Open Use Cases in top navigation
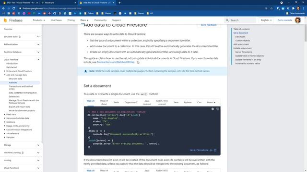 pos(56,20)
